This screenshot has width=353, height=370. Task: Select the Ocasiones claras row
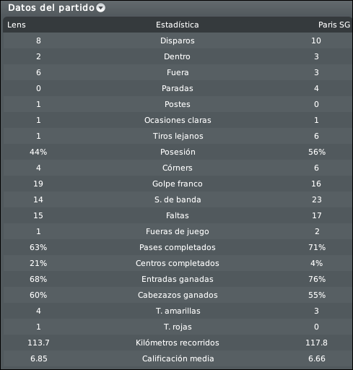(178, 120)
